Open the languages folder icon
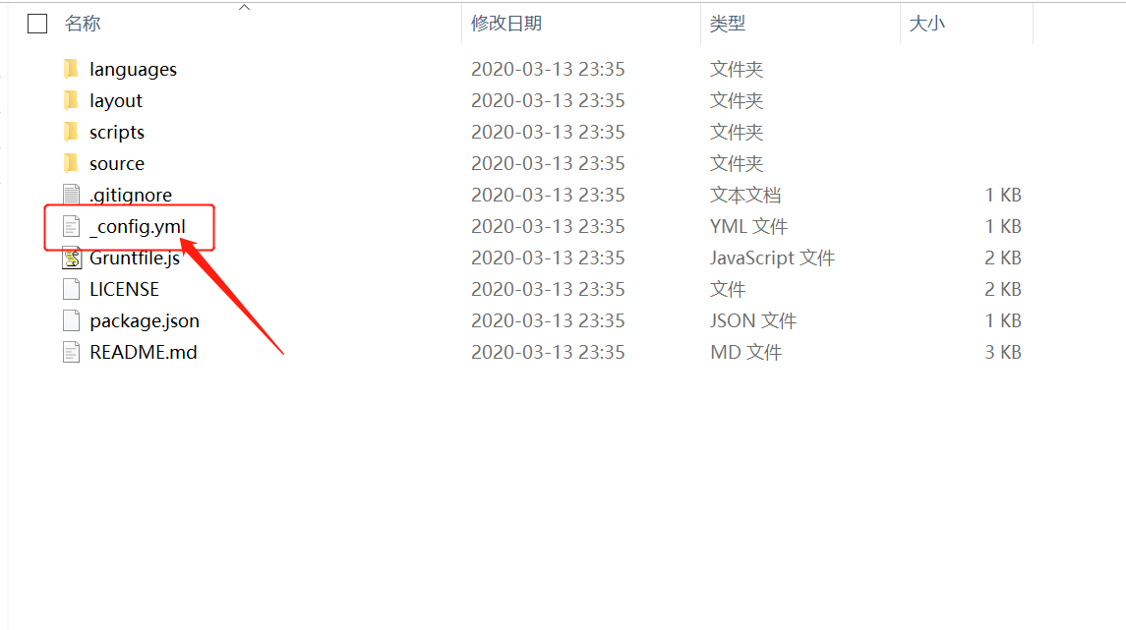 click(71, 69)
